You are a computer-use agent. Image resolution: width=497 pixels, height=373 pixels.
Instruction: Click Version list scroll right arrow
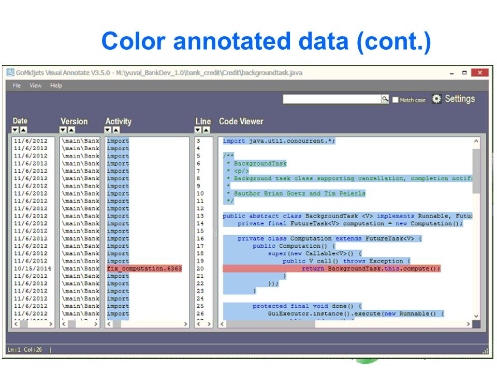click(96, 324)
